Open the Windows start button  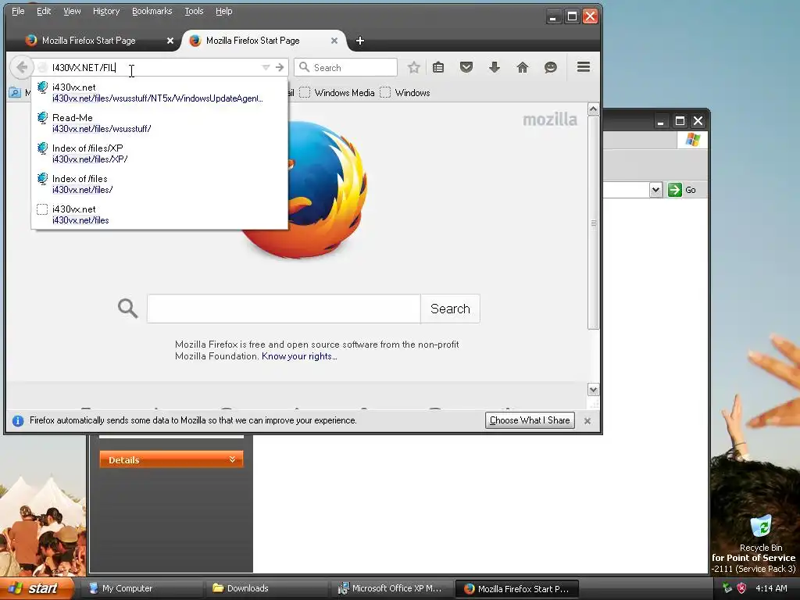click(x=37, y=588)
